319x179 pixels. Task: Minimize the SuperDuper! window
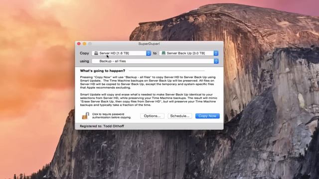click(84, 44)
